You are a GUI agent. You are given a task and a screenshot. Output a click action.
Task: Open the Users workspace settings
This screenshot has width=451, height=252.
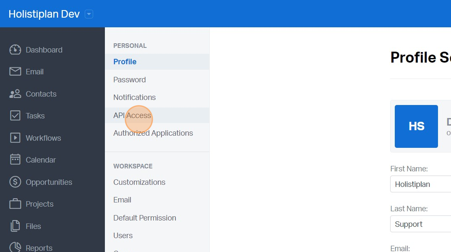[123, 235]
